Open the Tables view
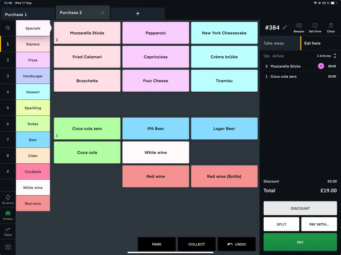 click(x=8, y=231)
